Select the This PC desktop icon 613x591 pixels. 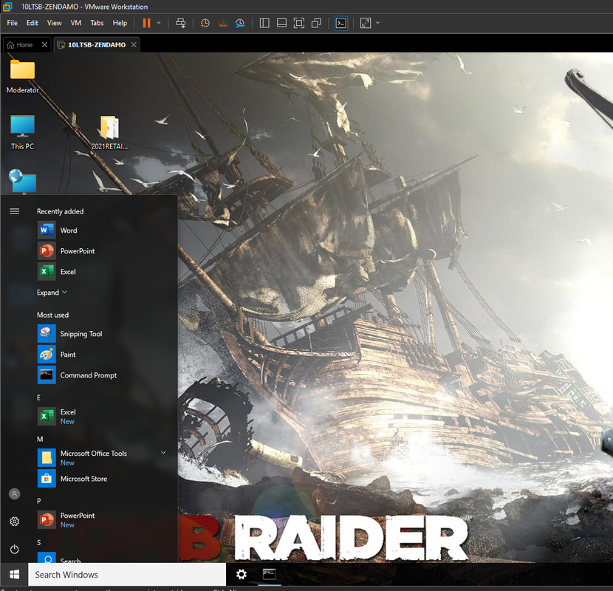point(22,132)
